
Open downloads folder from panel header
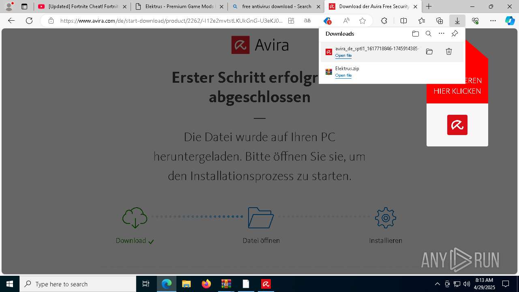[x=415, y=34]
